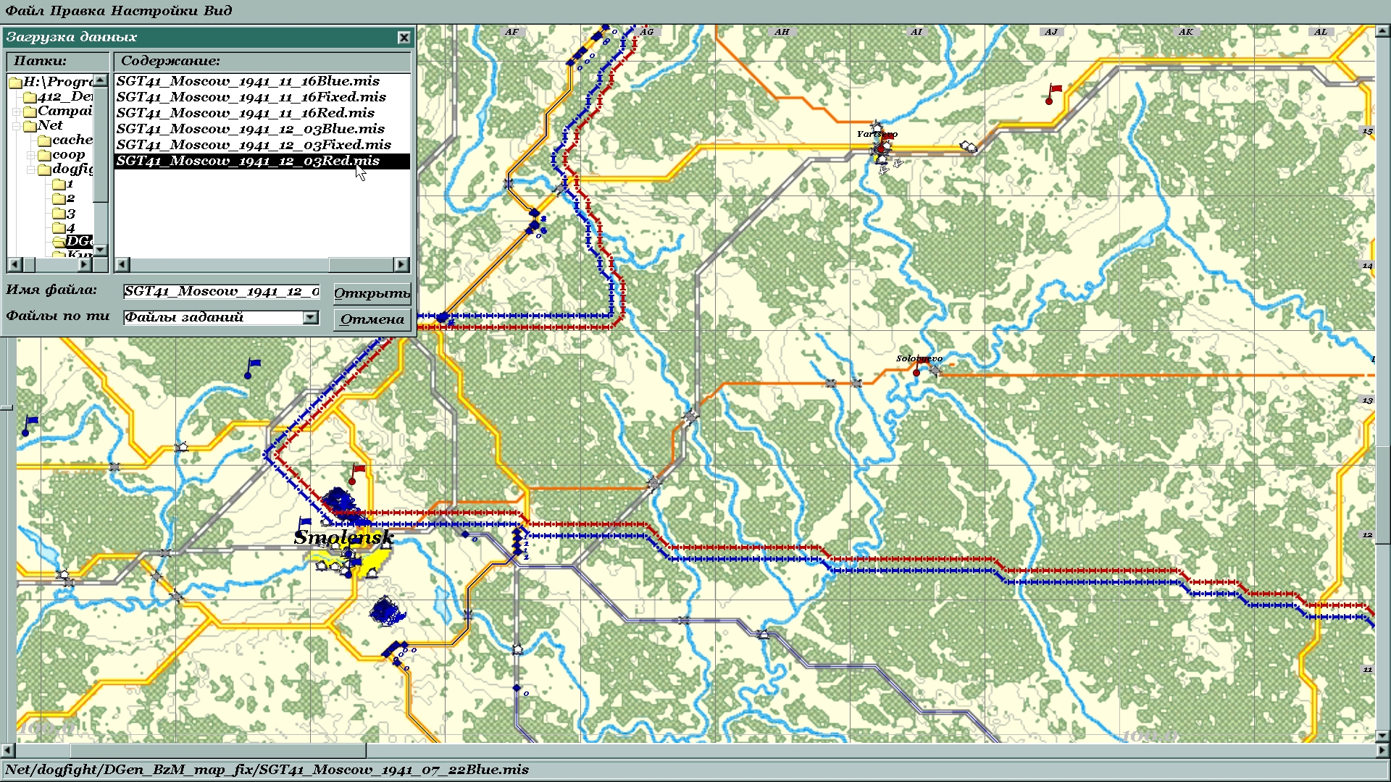Expand the Campaigns folder tree node
Screen dimensions: 1391x782
pyautogui.click(x=16, y=112)
